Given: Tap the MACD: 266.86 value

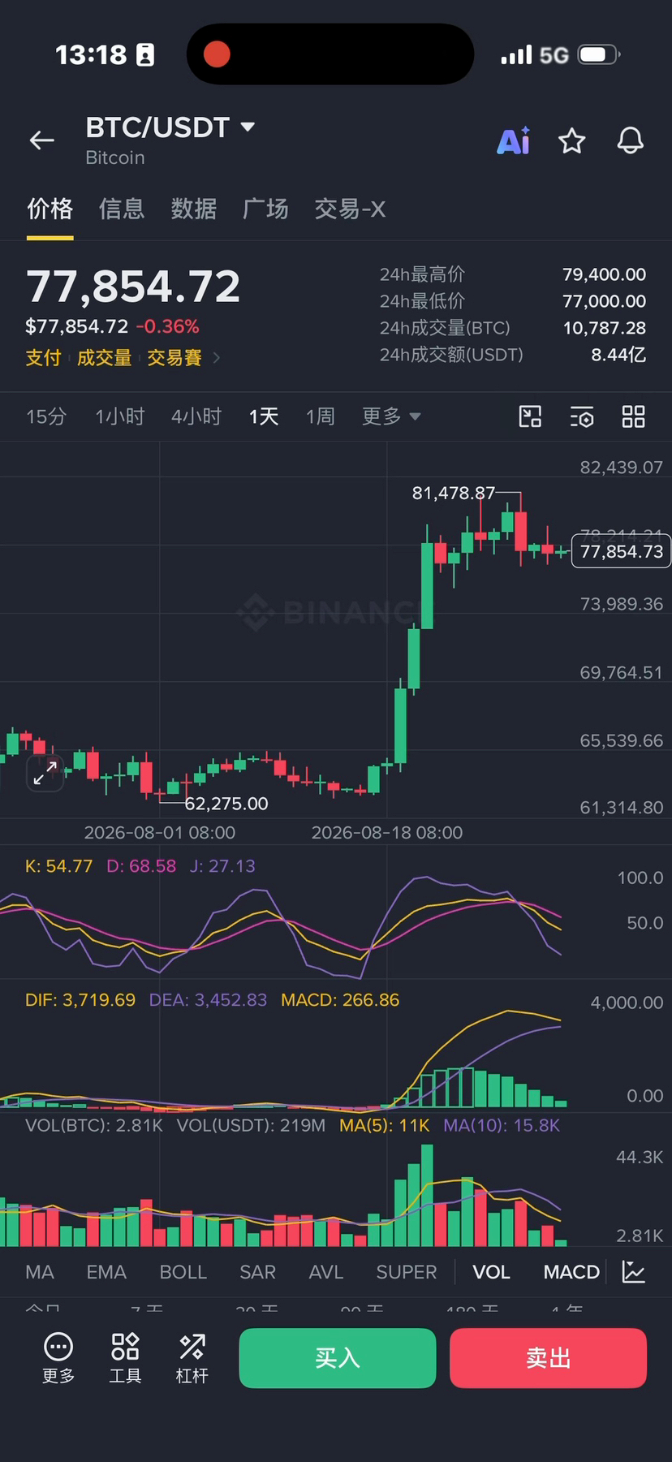Looking at the screenshot, I should coord(340,1000).
